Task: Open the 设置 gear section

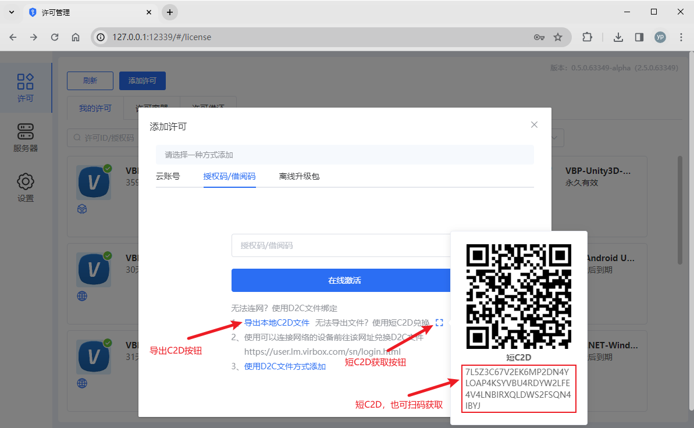Action: (25, 188)
